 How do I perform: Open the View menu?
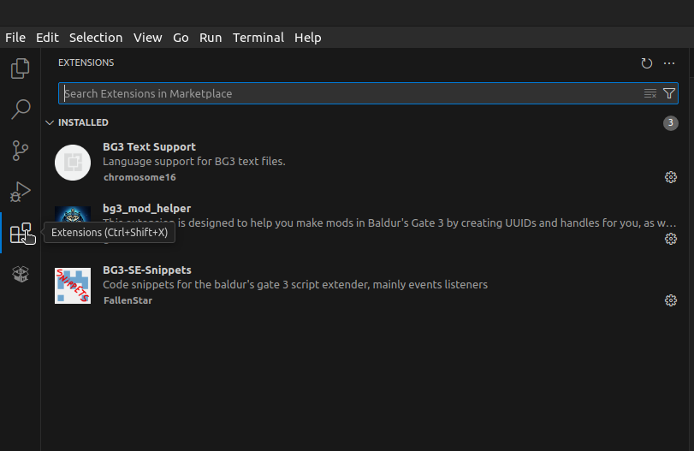[148, 38]
